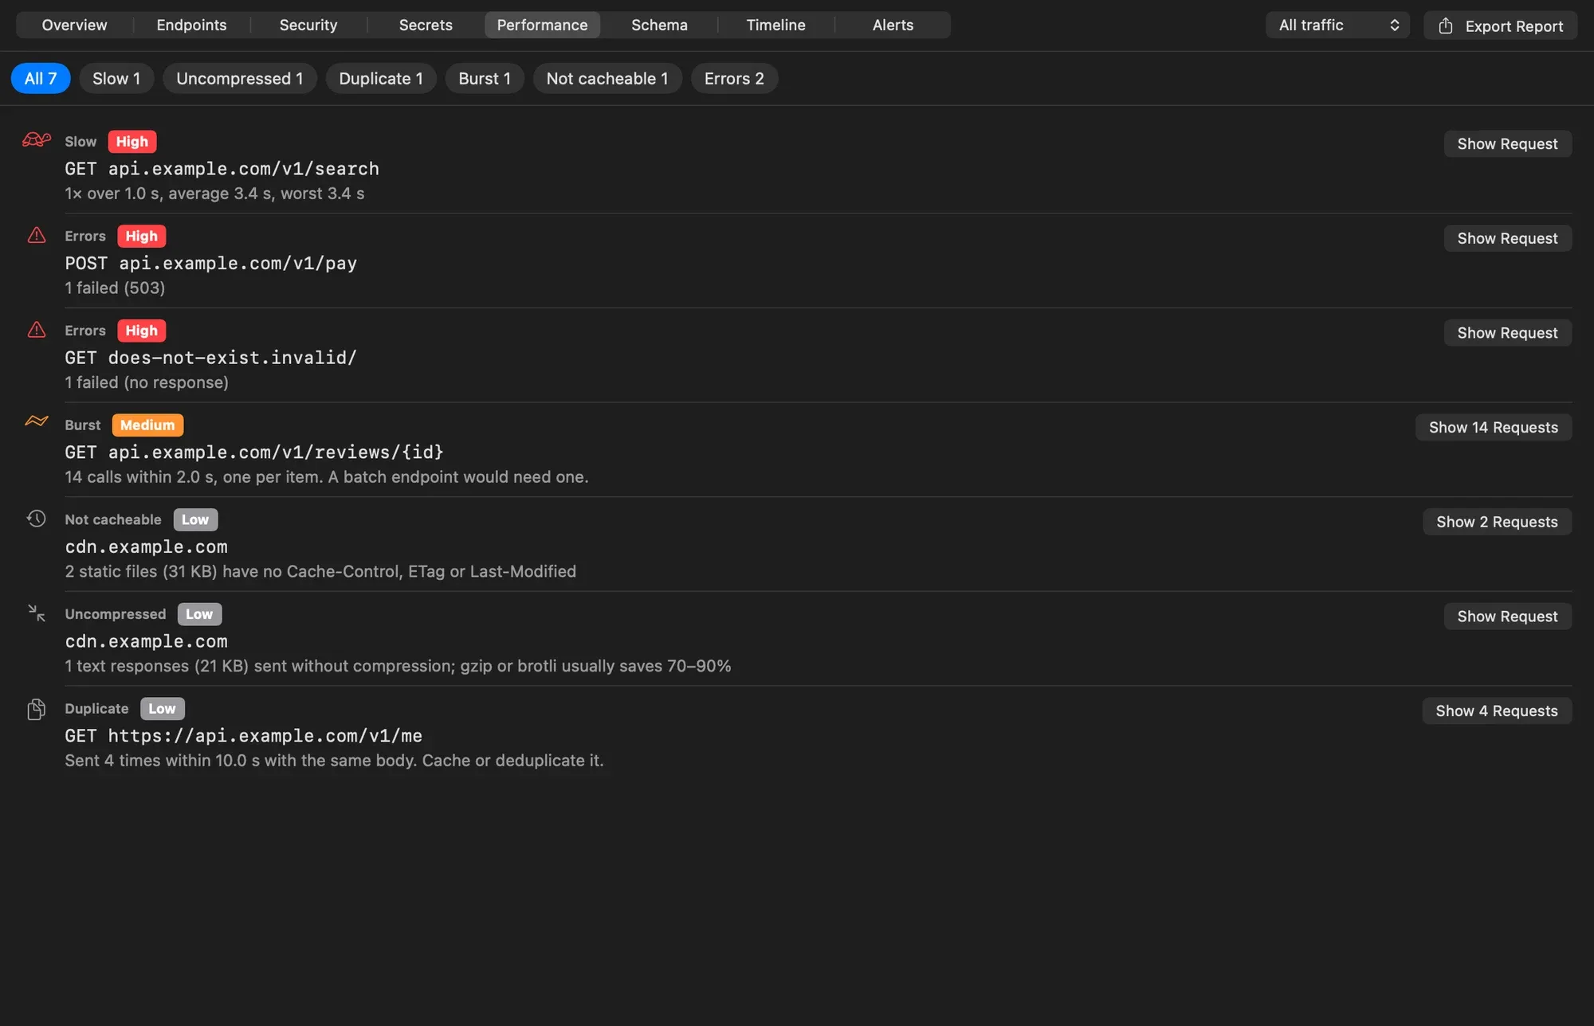Filter by Not cacheable 1 chip
This screenshot has width=1594, height=1026.
click(607, 78)
